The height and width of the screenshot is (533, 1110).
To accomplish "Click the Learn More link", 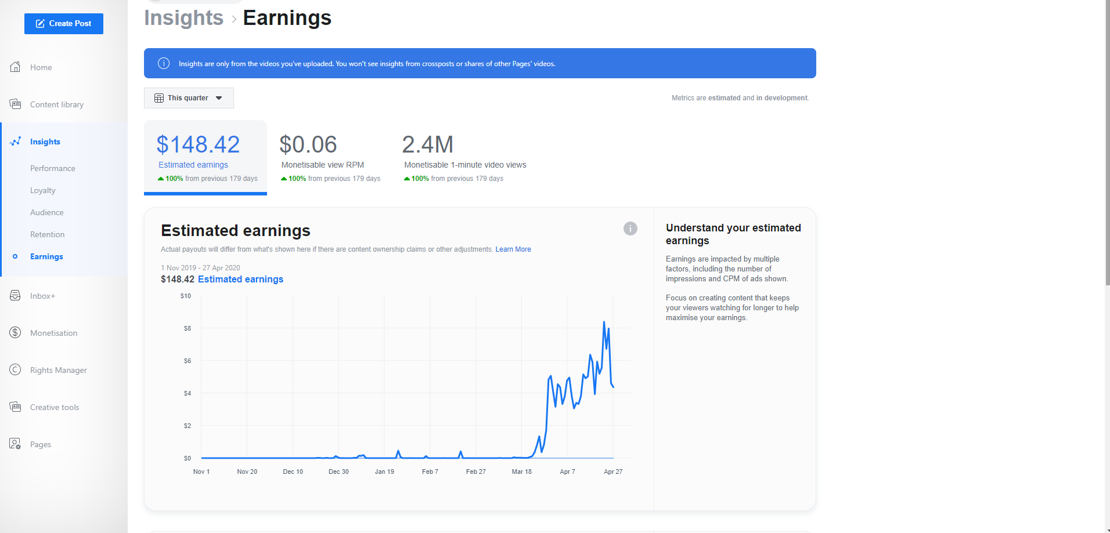I will 513,249.
